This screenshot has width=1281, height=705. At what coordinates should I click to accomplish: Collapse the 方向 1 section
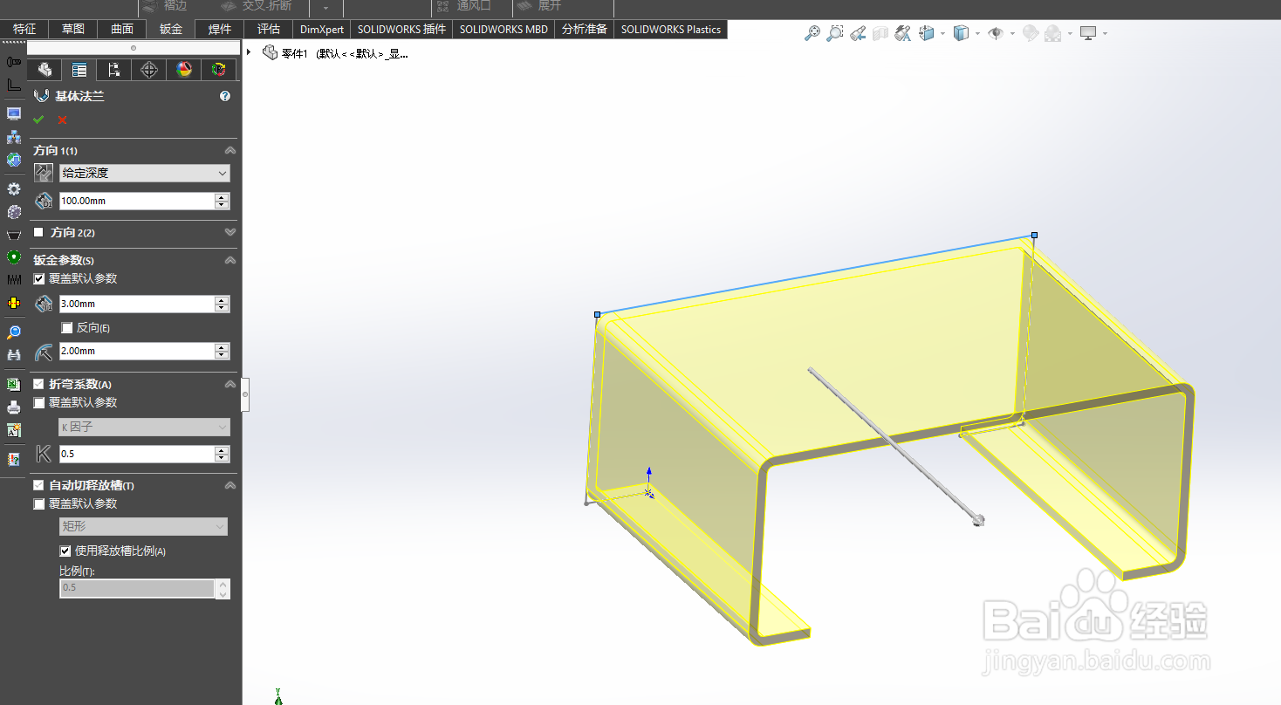point(229,150)
